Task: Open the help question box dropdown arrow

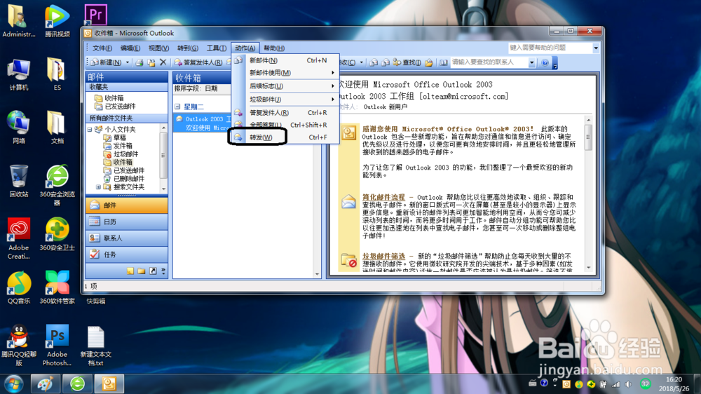Action: point(596,48)
